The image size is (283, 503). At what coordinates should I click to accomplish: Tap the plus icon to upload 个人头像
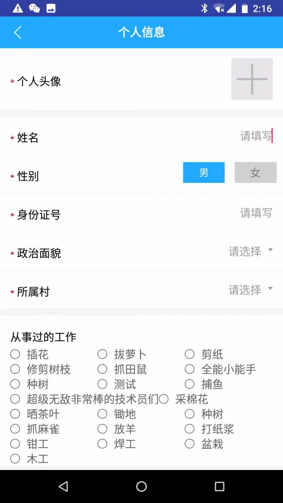251,79
